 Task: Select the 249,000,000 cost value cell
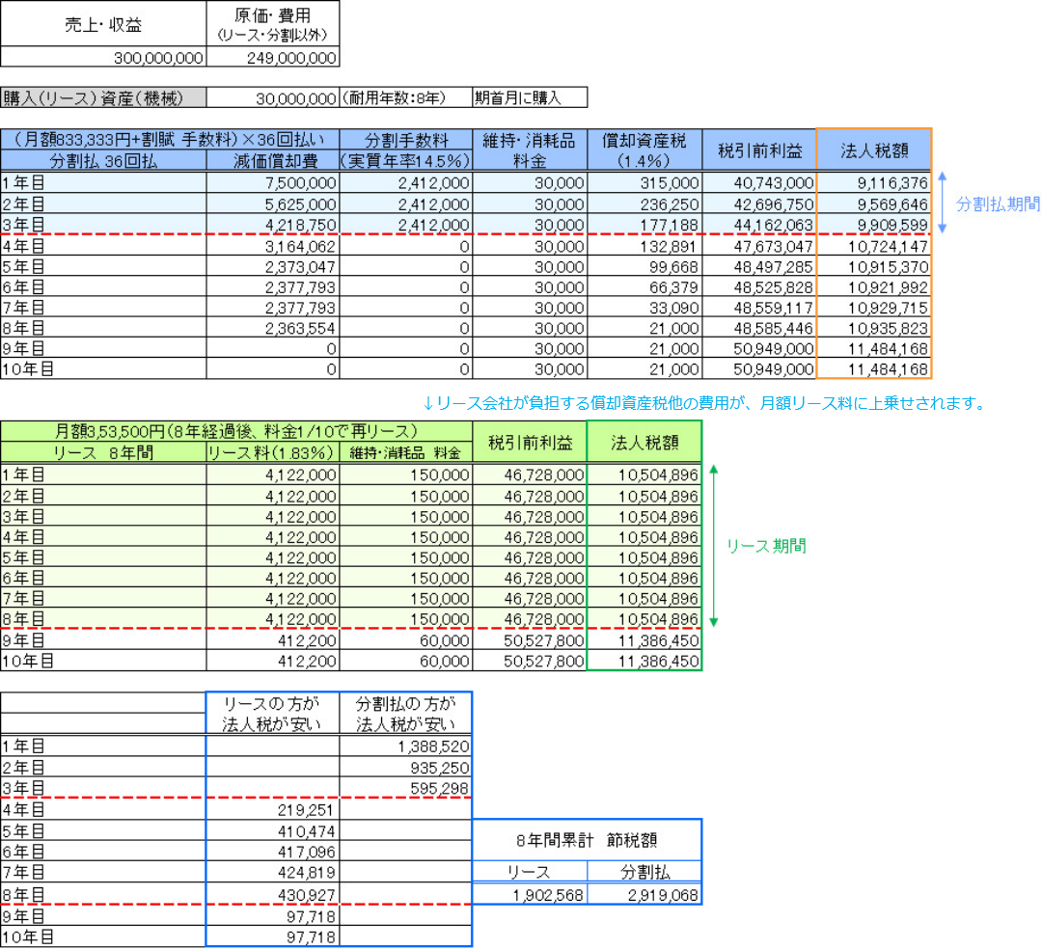(273, 57)
